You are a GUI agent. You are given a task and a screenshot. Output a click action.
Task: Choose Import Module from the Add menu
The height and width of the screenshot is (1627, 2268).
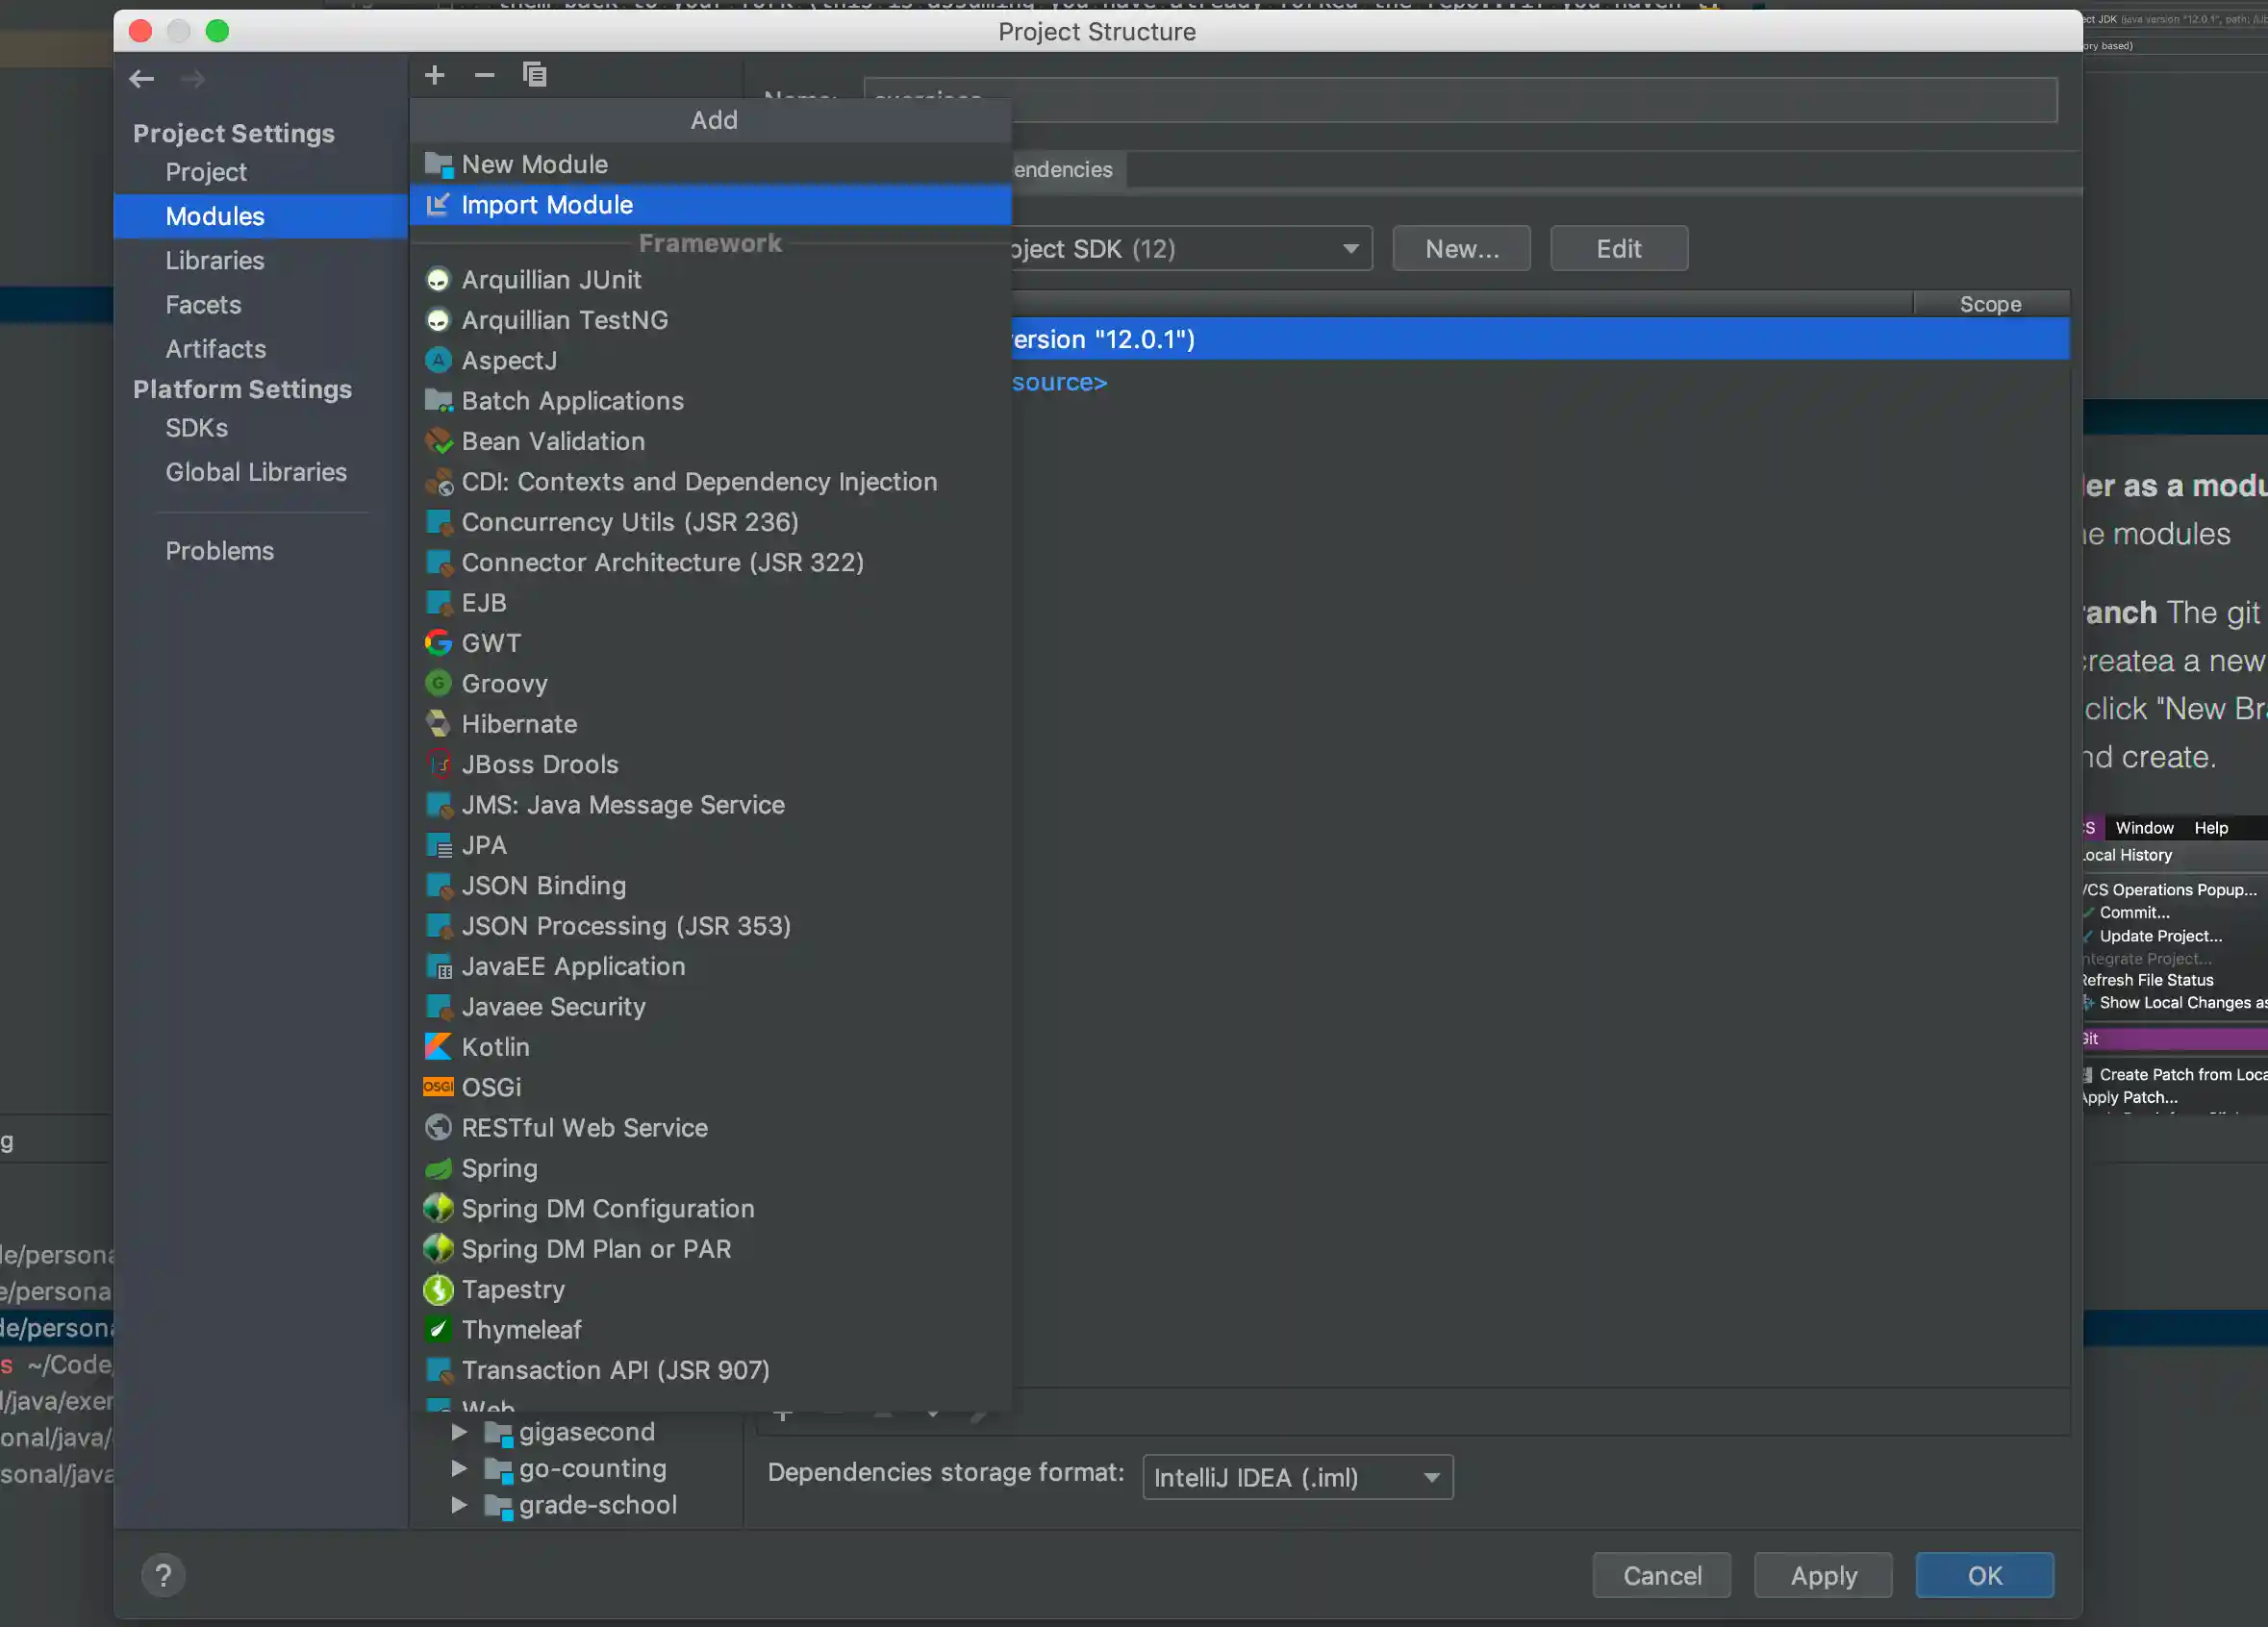pyautogui.click(x=546, y=204)
